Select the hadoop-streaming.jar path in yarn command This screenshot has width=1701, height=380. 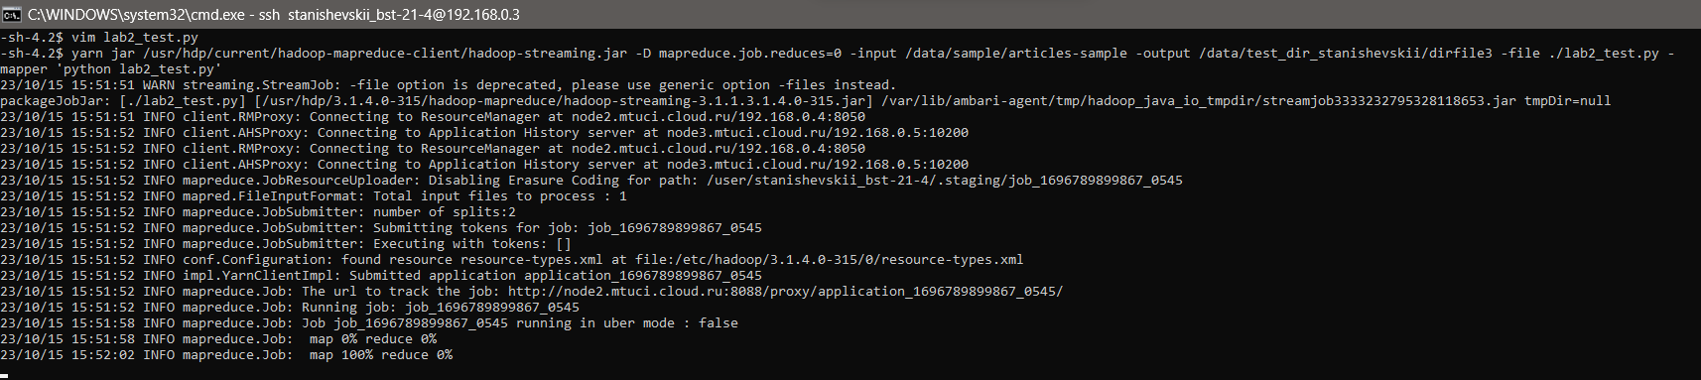click(x=385, y=54)
